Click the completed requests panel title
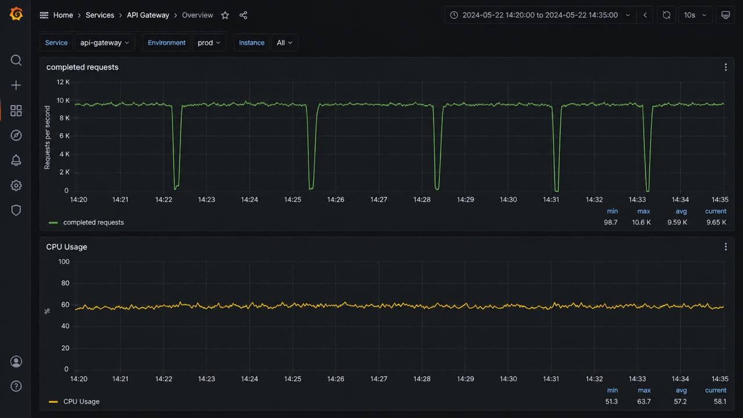The width and height of the screenshot is (743, 418). pyautogui.click(x=82, y=67)
